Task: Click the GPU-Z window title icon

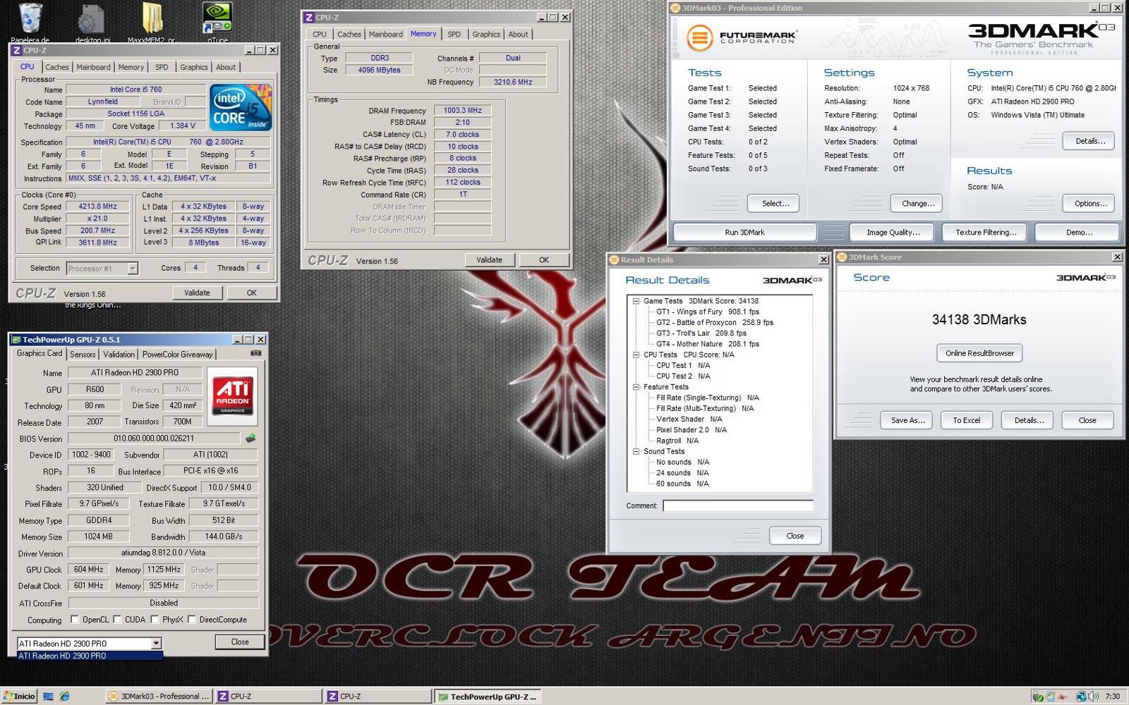Action: pyautogui.click(x=16, y=340)
